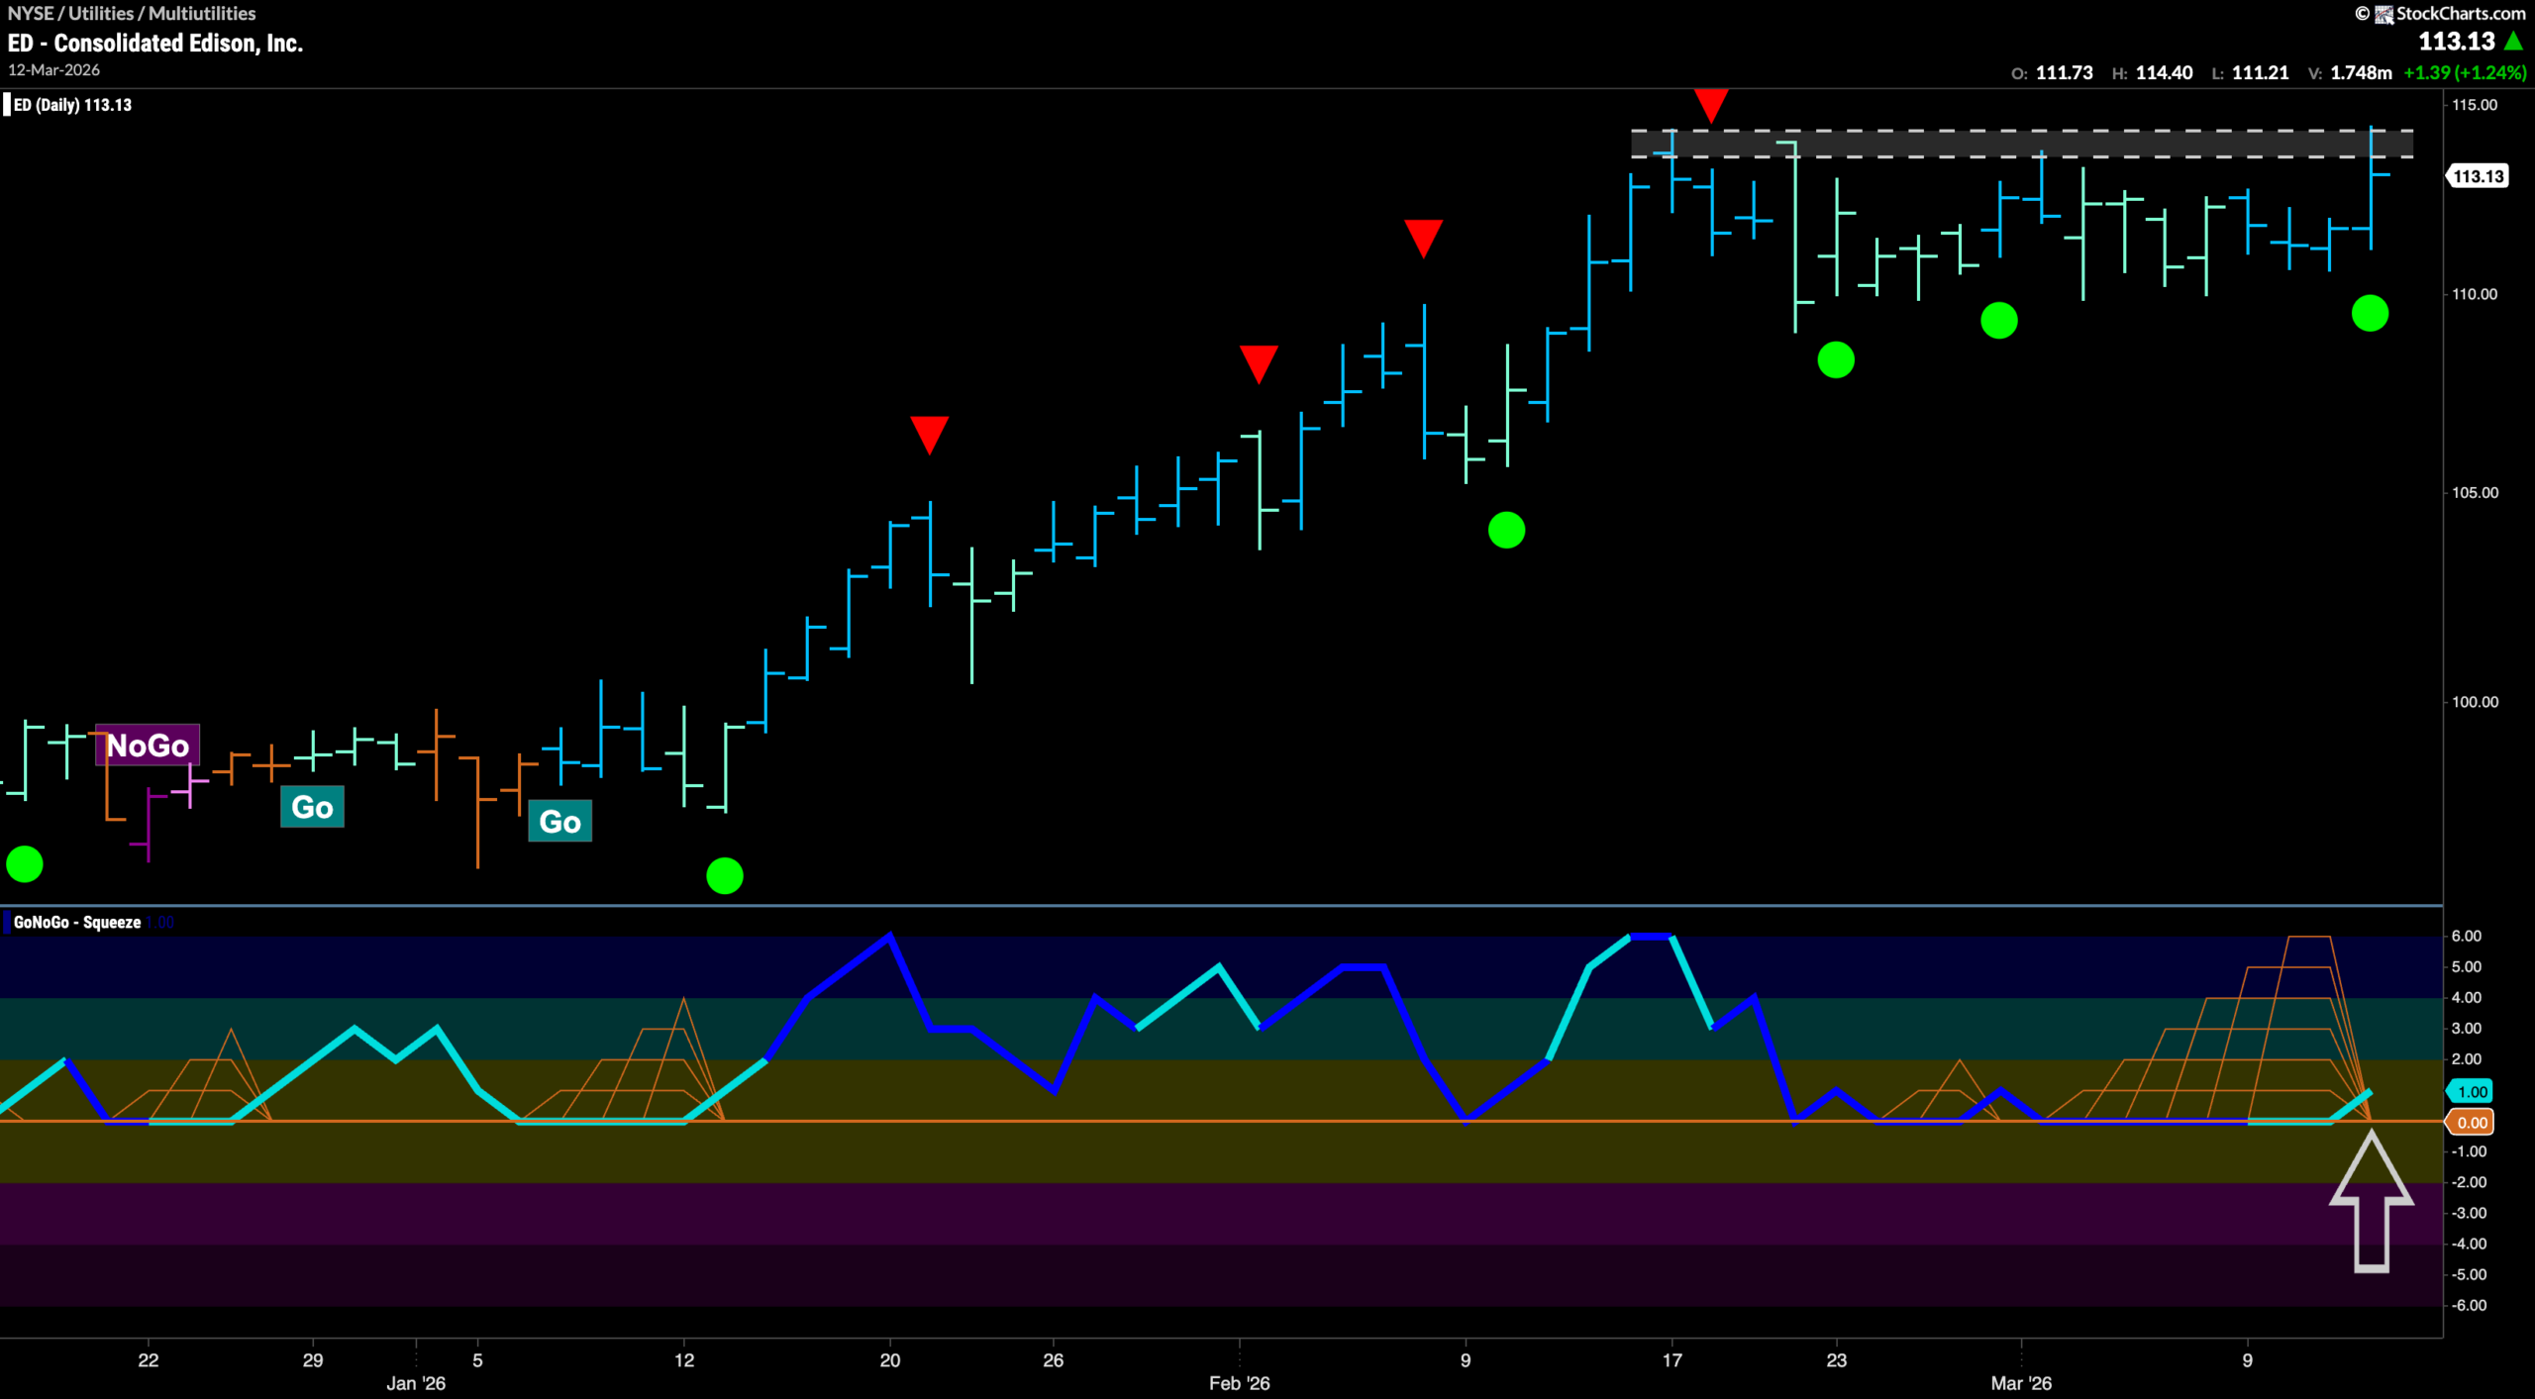Click the 105.00 price axis label

coord(2474,492)
